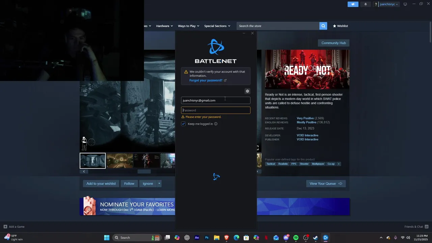Launch After Effects from the taskbar
Viewport: 432px width, 243px height.
(x=197, y=238)
